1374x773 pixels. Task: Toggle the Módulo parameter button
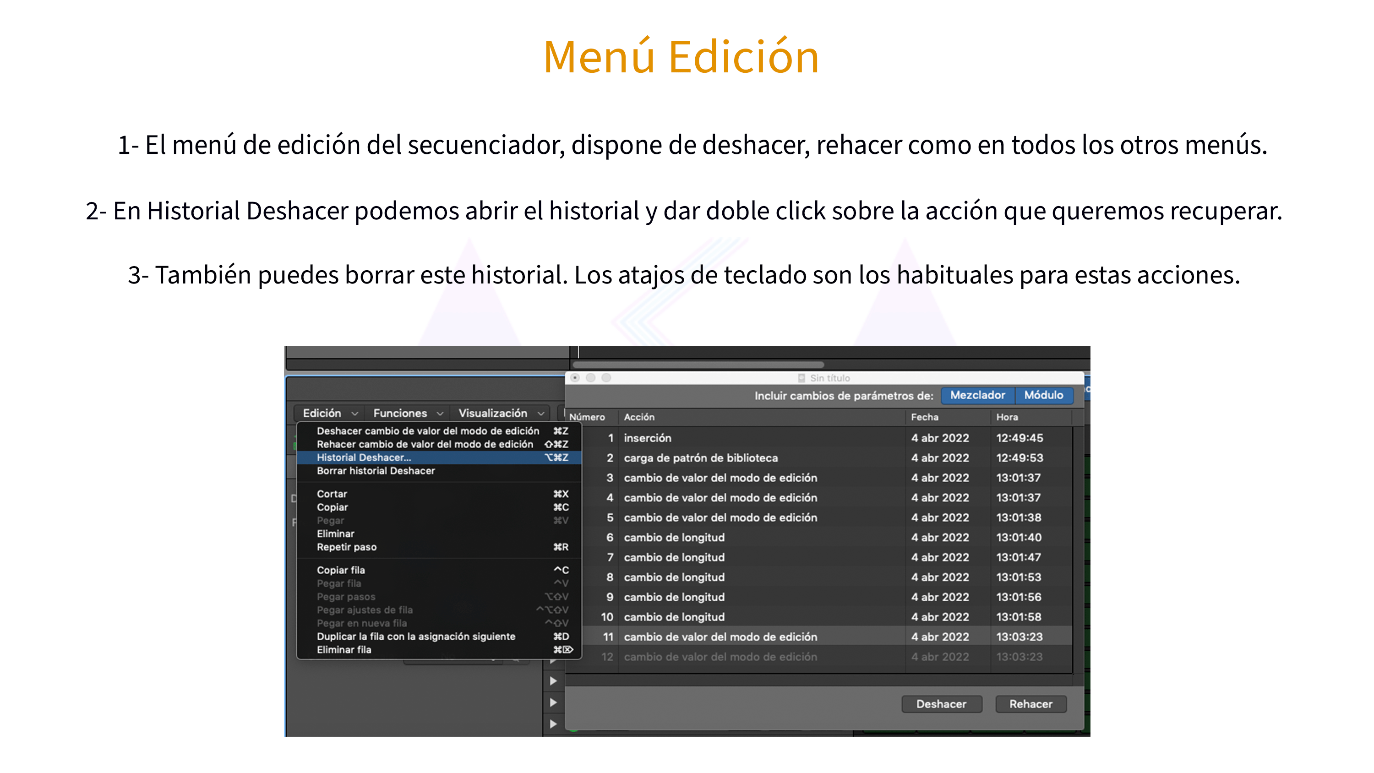coord(1043,395)
